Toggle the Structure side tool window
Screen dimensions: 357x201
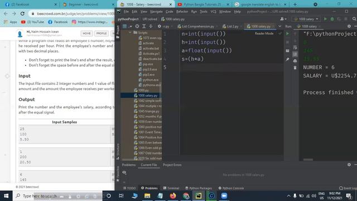pos(118,151)
